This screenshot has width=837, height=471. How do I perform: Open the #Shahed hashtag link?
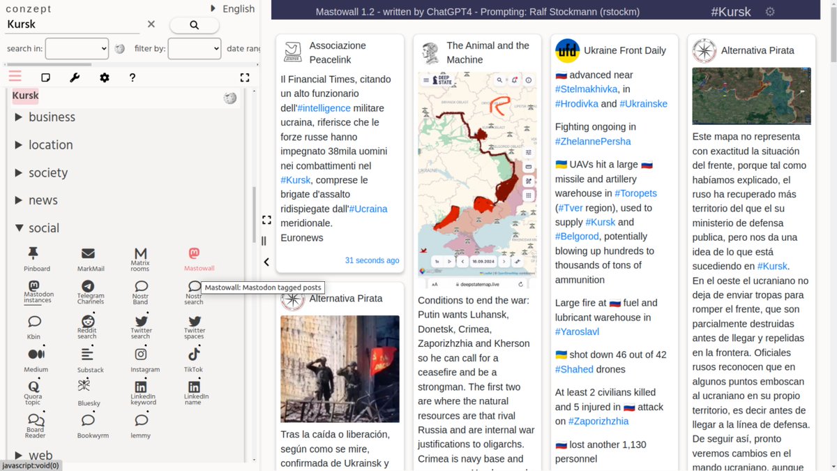pos(574,369)
